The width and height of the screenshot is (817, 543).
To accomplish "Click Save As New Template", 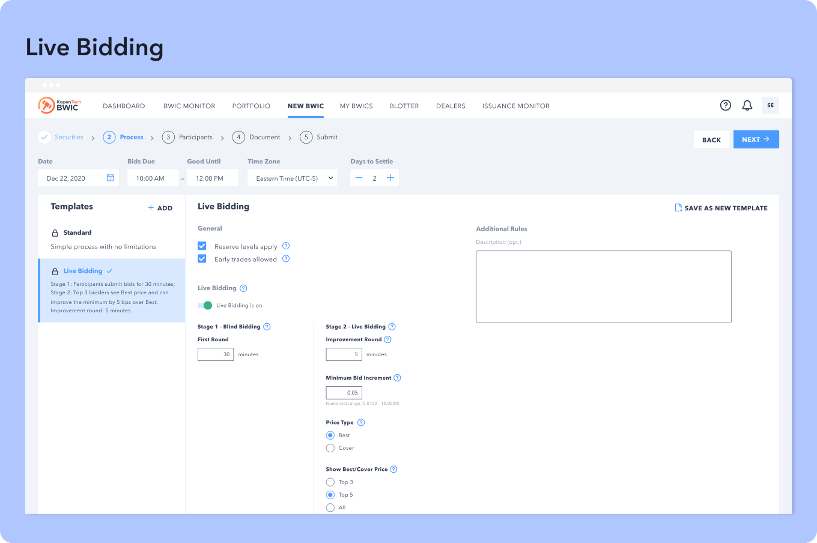I will (x=721, y=208).
